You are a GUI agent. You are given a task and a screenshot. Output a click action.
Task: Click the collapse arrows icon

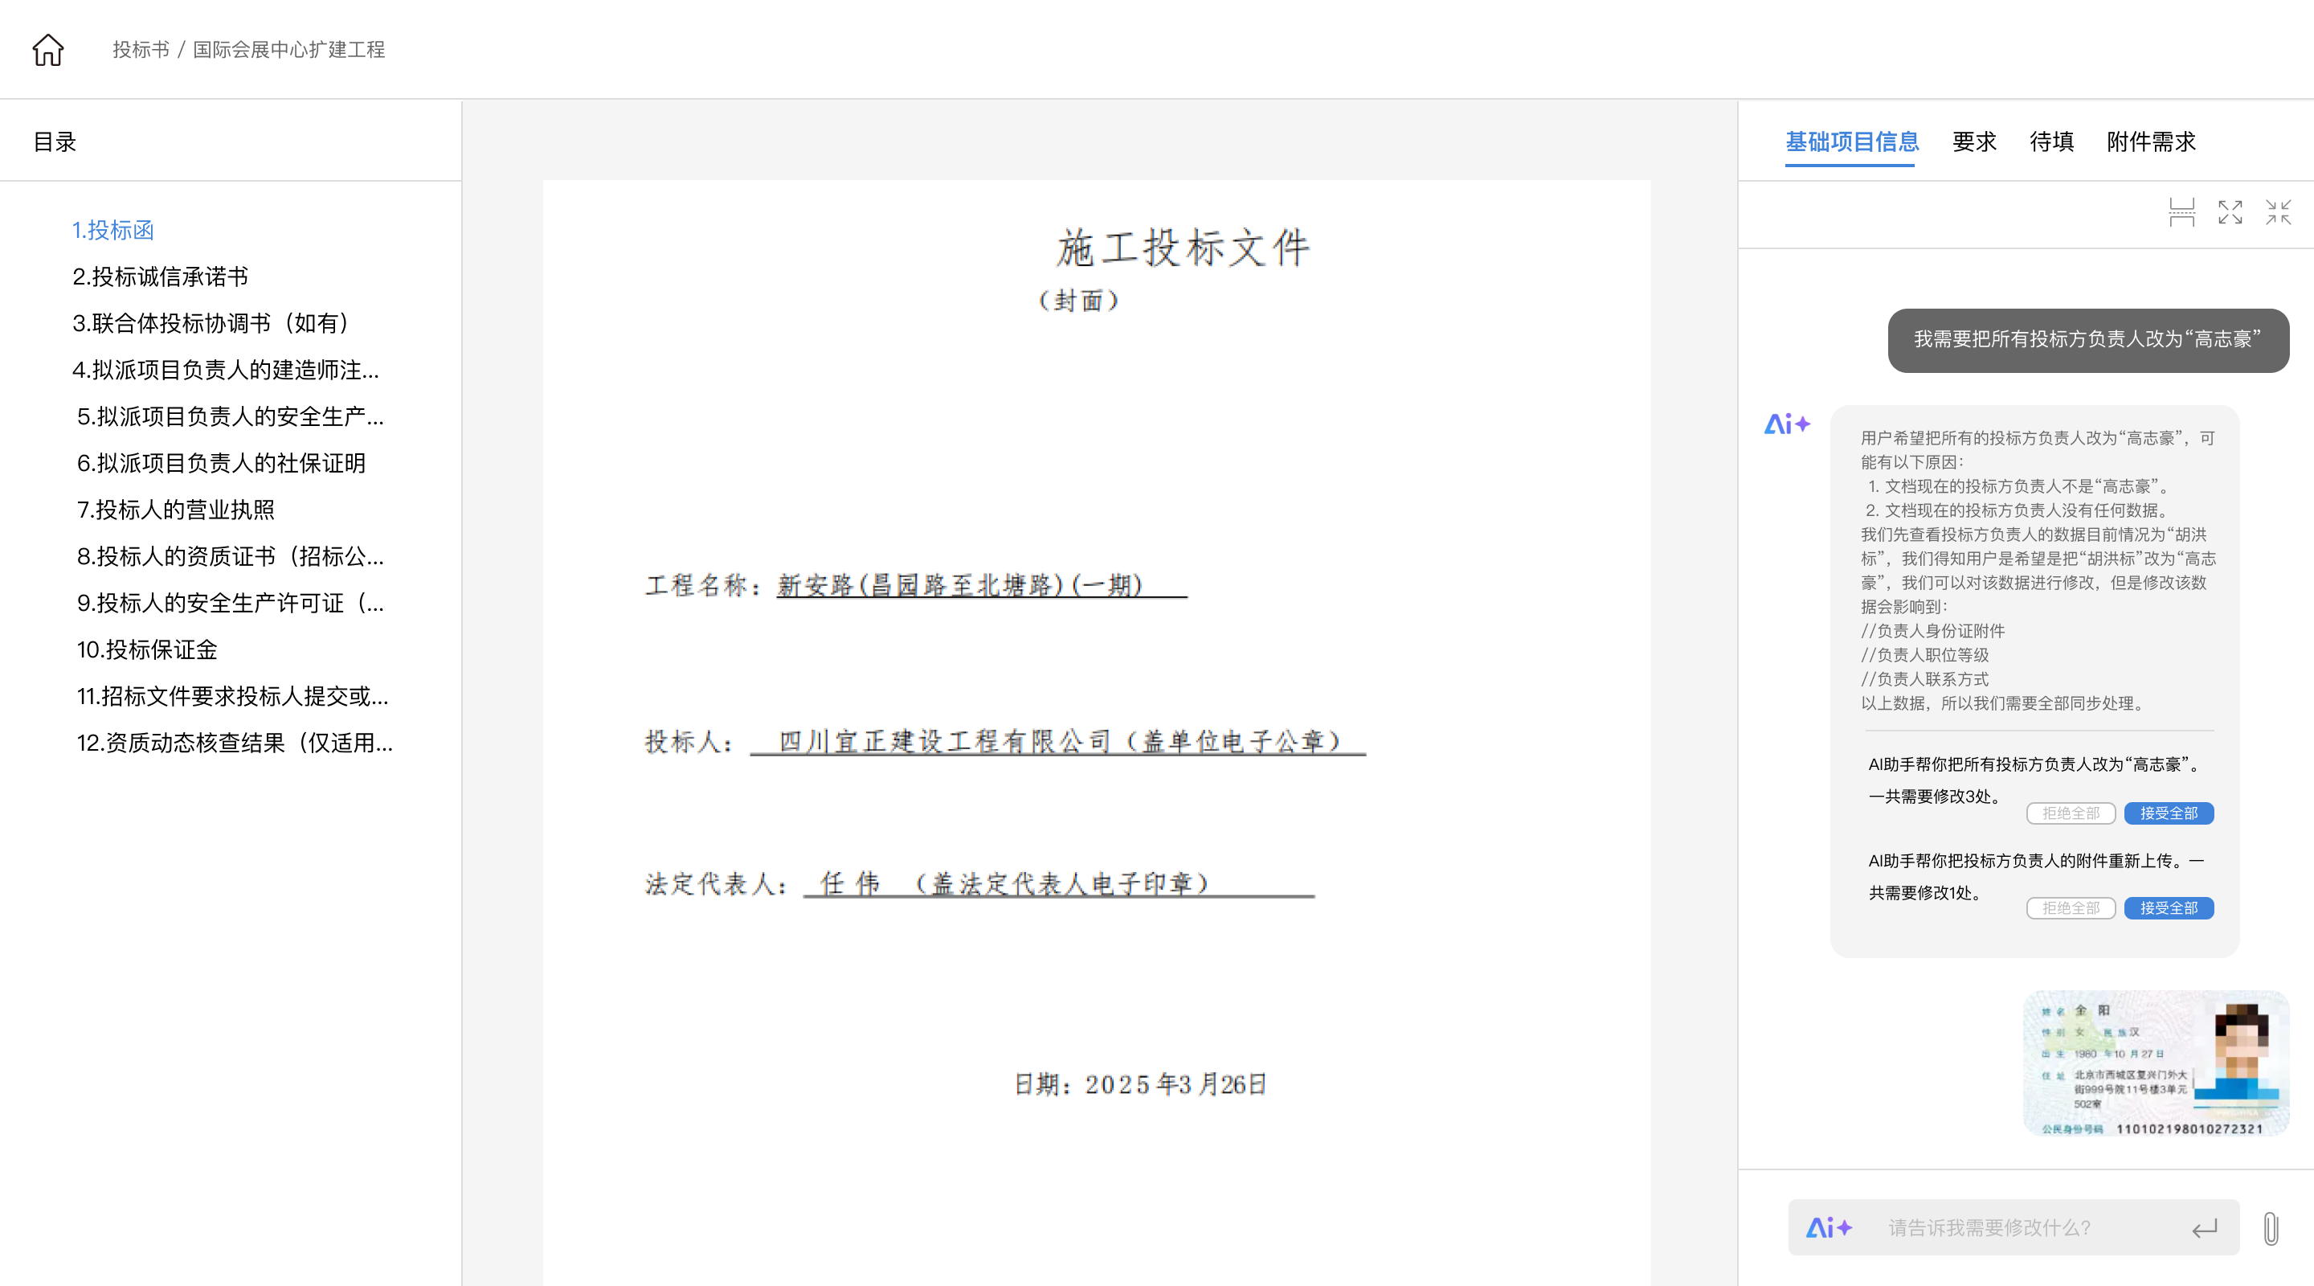pos(2277,213)
